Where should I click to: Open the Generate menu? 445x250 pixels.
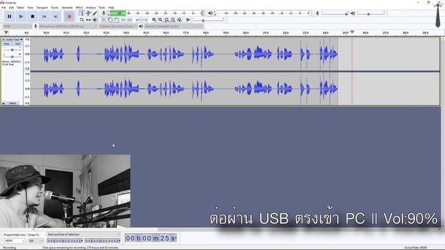pos(67,8)
